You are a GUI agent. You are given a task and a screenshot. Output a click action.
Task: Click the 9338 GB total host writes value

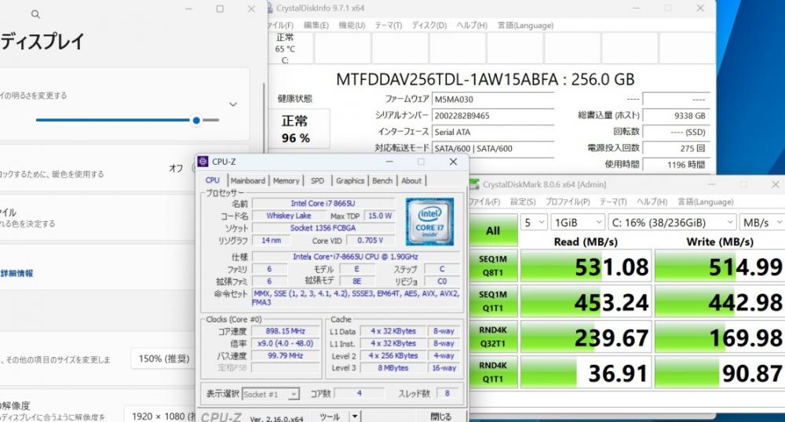pyautogui.click(x=675, y=115)
